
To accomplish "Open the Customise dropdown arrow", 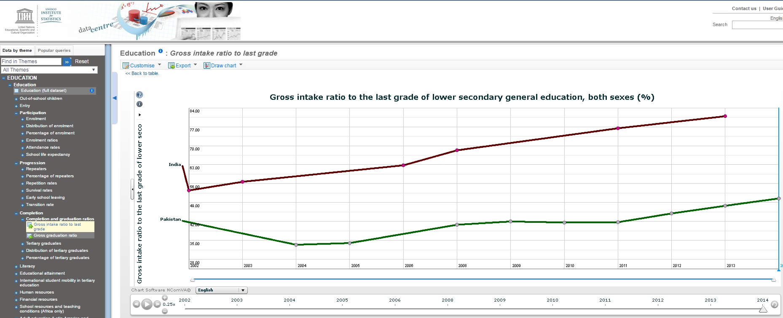I will coord(159,65).
